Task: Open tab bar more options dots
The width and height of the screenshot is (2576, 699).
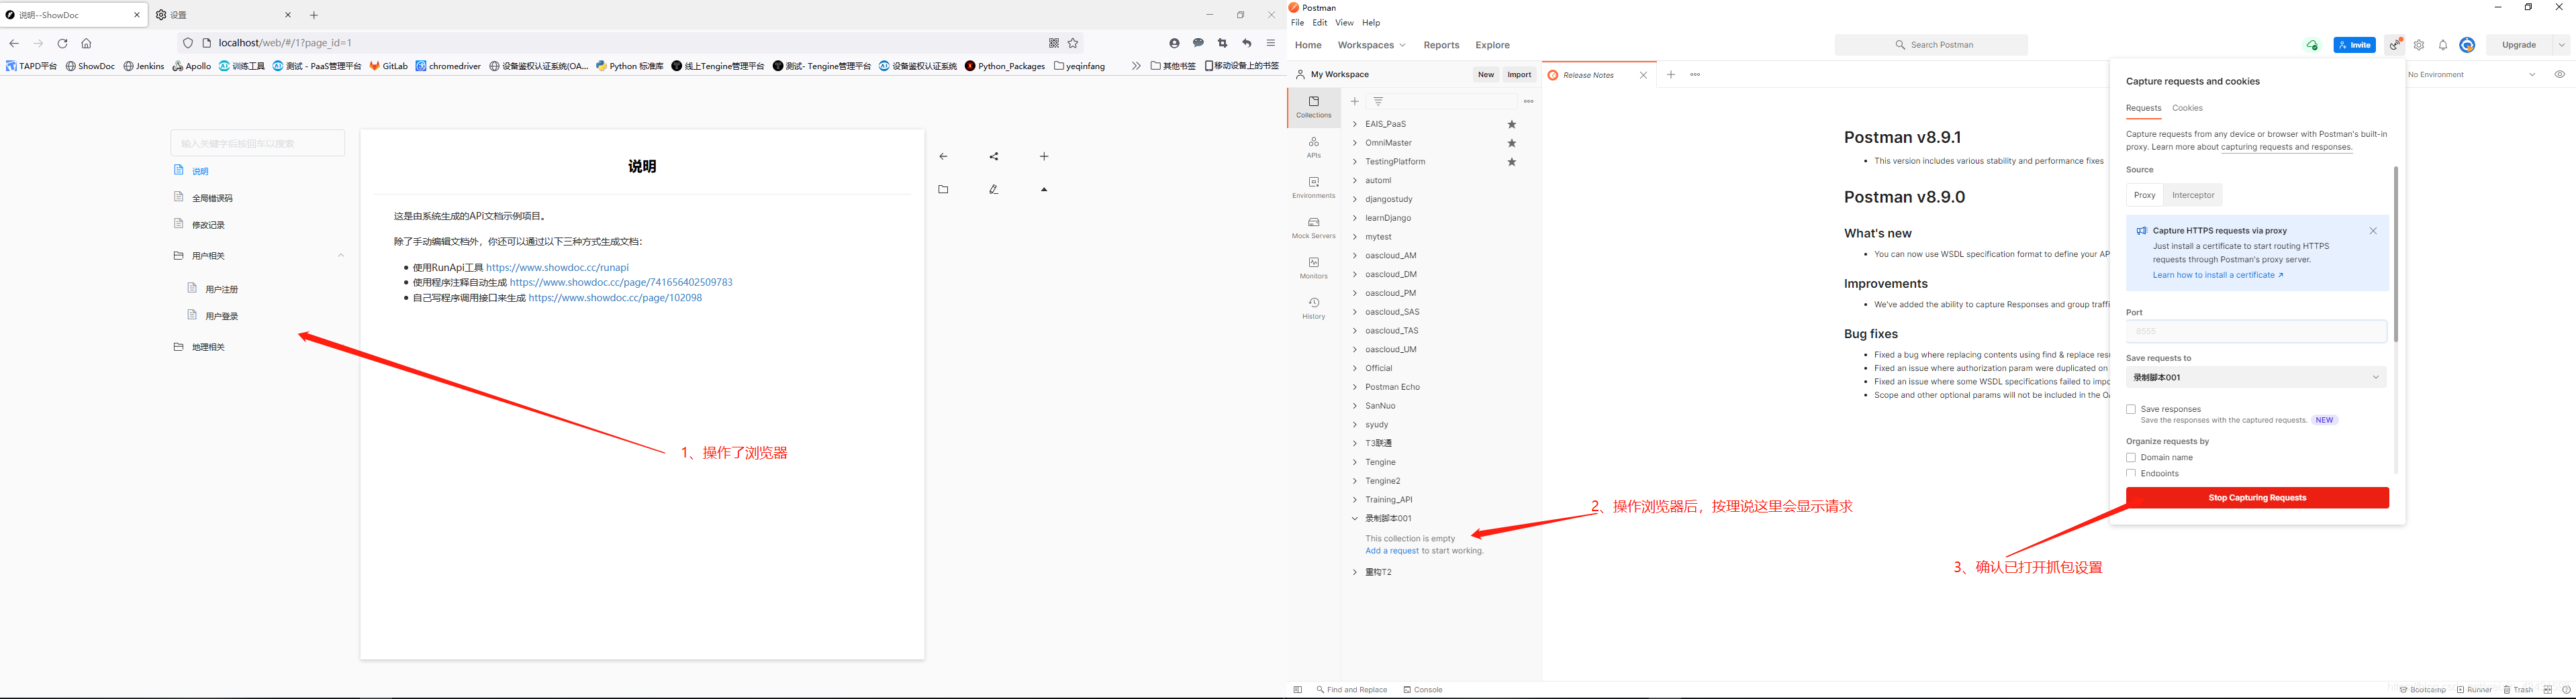Action: pyautogui.click(x=1695, y=75)
